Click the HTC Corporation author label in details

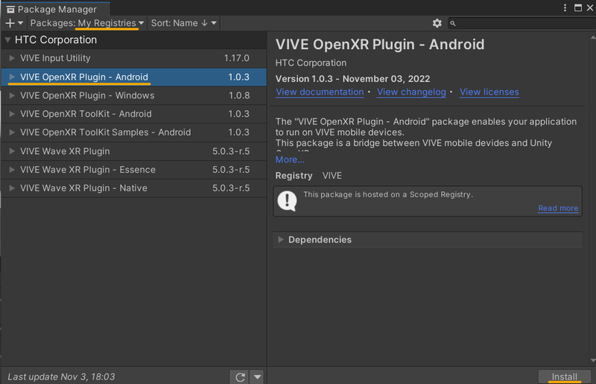(x=311, y=63)
